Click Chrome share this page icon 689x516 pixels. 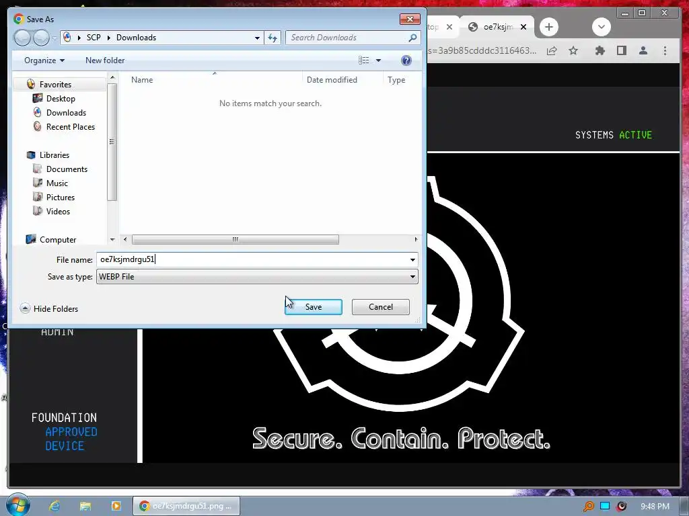[552, 51]
